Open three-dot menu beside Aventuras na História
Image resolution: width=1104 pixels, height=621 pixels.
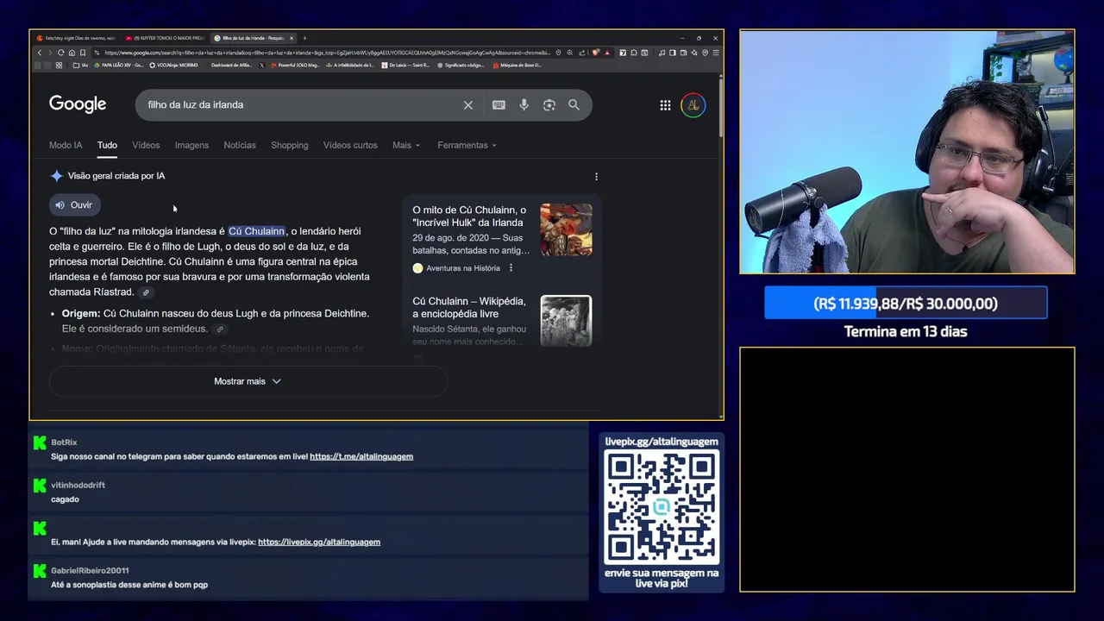click(511, 268)
